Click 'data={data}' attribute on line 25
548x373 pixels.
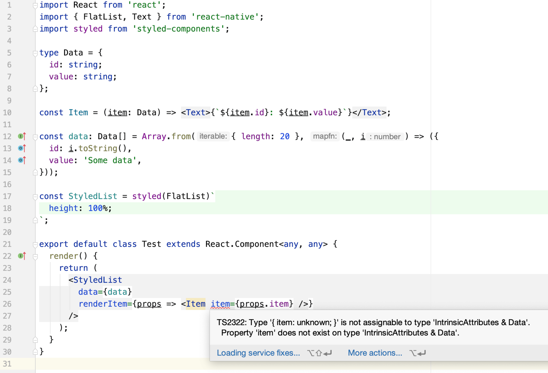pos(105,292)
